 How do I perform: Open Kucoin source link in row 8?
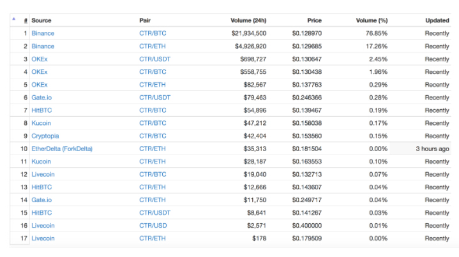coord(41,123)
